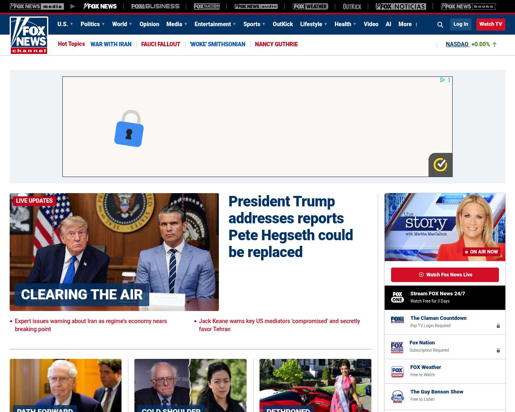
Task: Click the 'Watch Free for 3 Days' text
Action: coord(430,301)
